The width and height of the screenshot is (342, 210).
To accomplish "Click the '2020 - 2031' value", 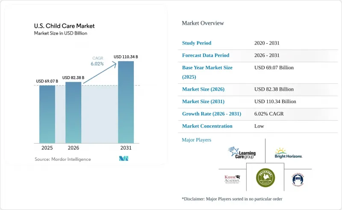I will click(x=267, y=43).
